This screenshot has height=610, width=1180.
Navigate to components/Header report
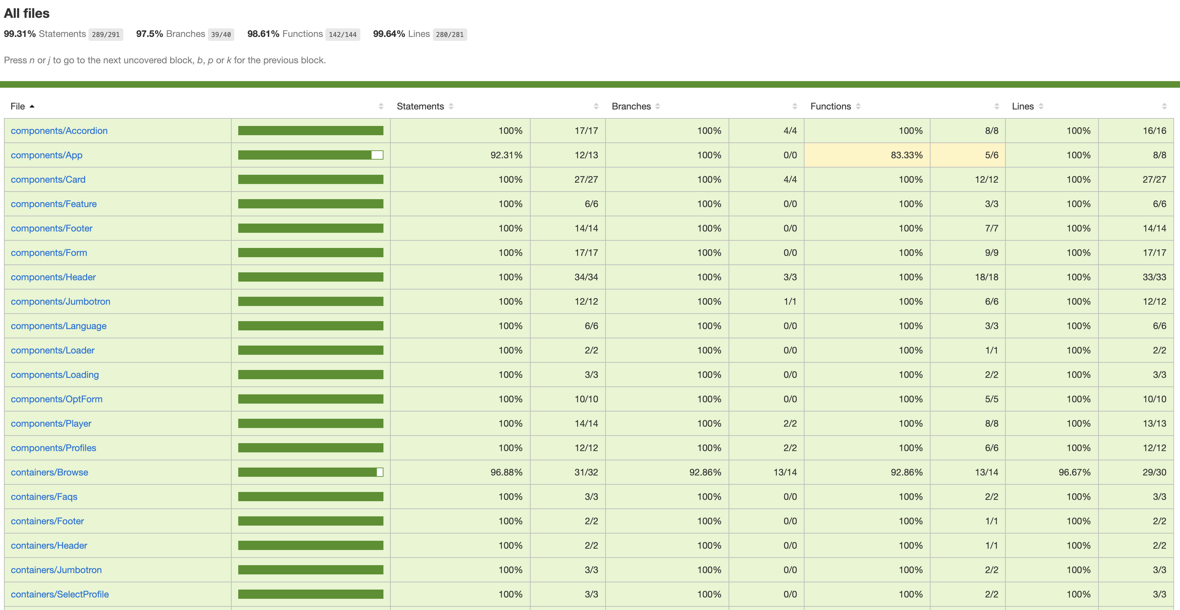53,277
